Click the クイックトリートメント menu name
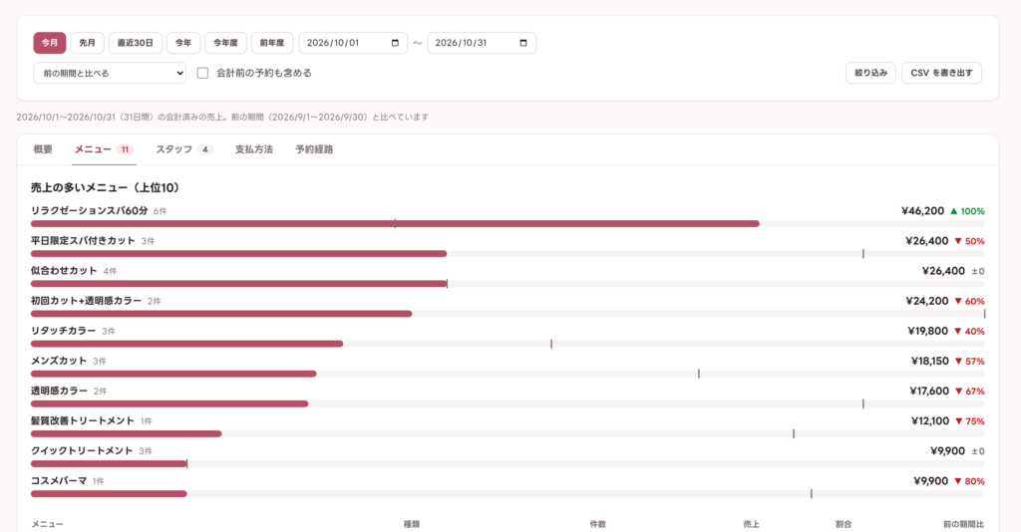Viewport: 1021px width, 532px height. 82,450
